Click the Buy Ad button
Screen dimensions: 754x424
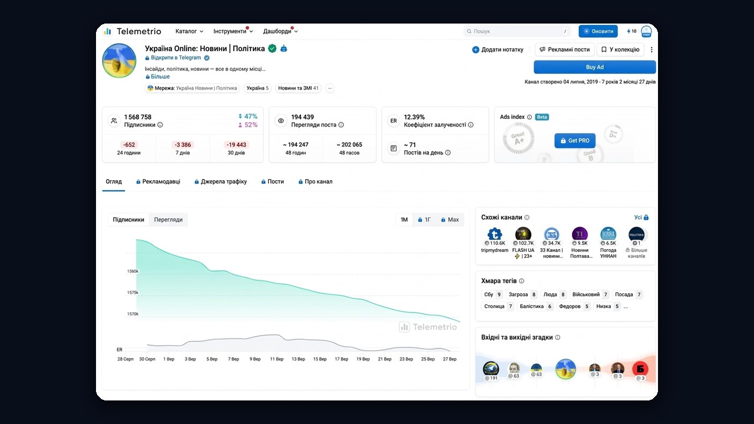(x=594, y=67)
